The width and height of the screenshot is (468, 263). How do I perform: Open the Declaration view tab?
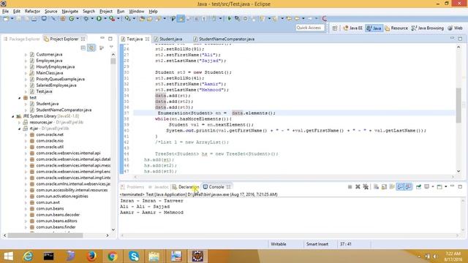tap(185, 187)
